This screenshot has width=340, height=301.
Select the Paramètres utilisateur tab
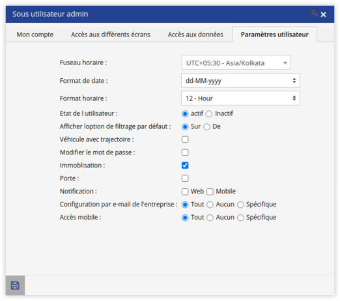click(x=275, y=35)
